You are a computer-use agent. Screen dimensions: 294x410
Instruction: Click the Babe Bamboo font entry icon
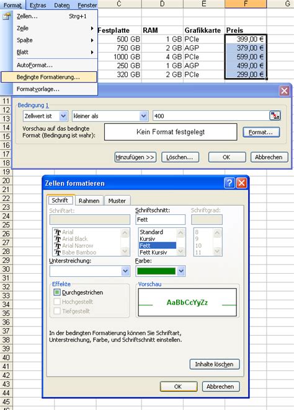coord(58,253)
